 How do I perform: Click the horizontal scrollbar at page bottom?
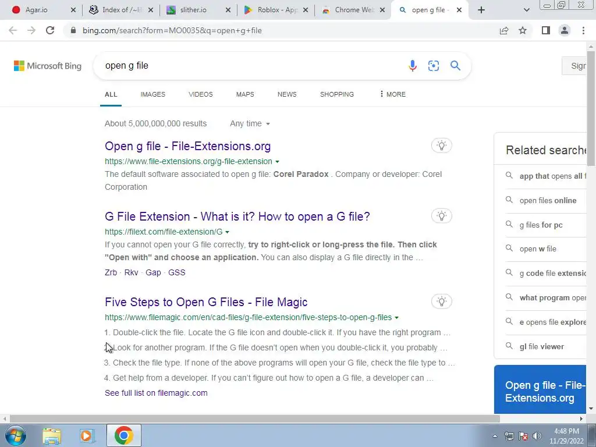coord(255,419)
